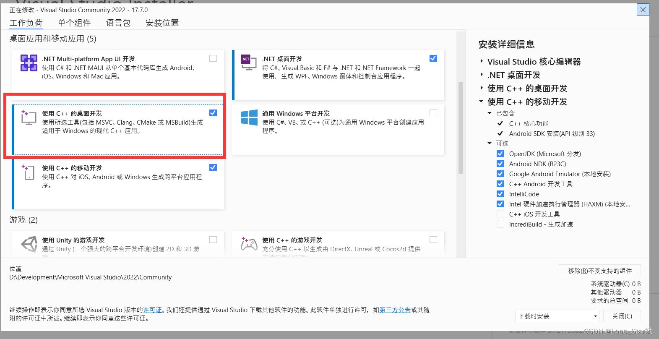Click the 游戏 (2) section heading
Viewport: 659px width, 339px height.
[23, 220]
